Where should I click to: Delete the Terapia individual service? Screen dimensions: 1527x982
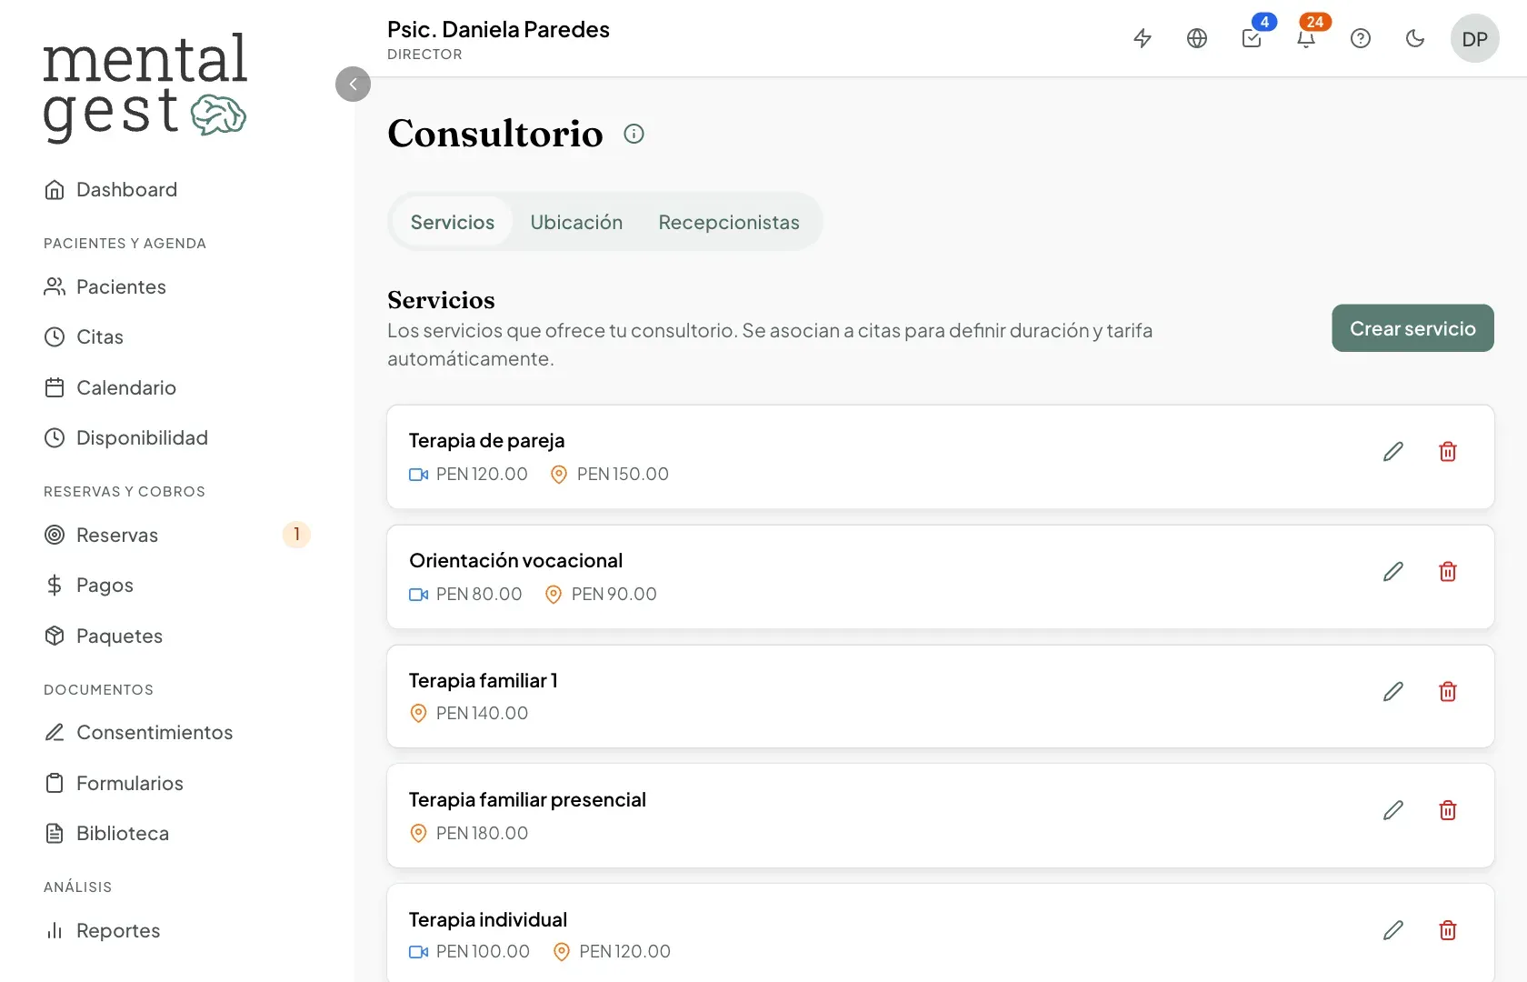[1448, 930]
